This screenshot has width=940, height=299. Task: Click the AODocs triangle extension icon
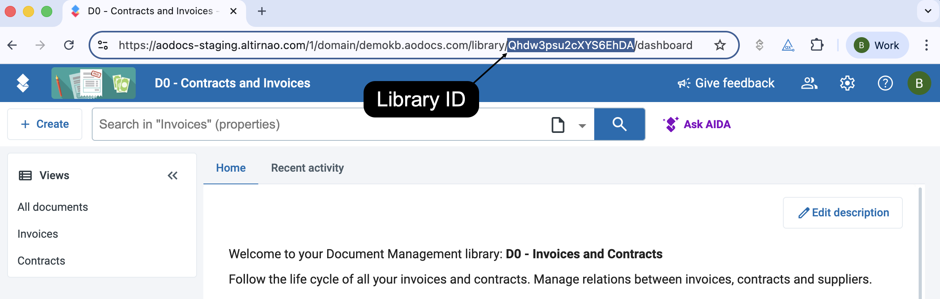(788, 45)
